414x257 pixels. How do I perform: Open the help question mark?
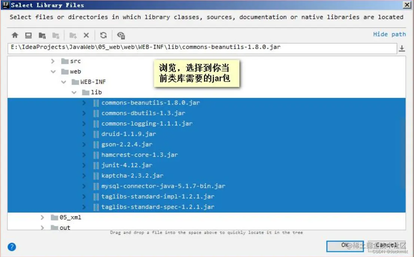click(x=12, y=247)
